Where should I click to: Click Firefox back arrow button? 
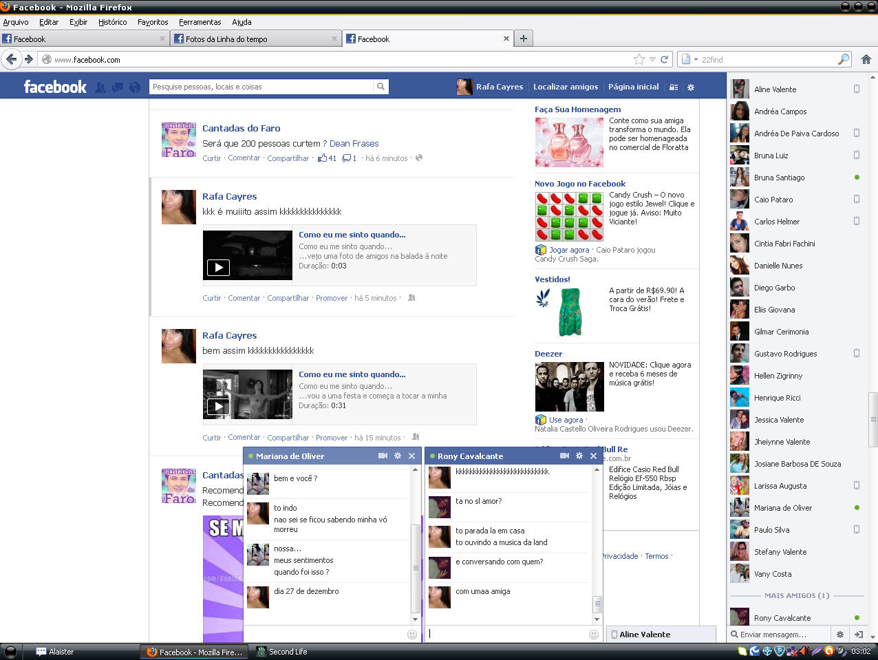tap(11, 59)
